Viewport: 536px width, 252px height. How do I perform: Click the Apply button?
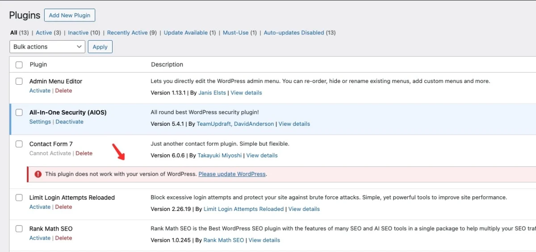[100, 47]
